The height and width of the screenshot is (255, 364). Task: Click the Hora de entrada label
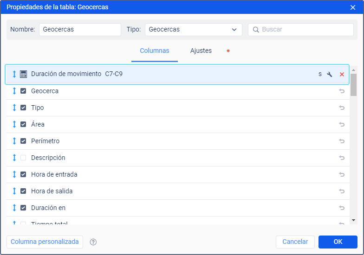click(x=54, y=174)
